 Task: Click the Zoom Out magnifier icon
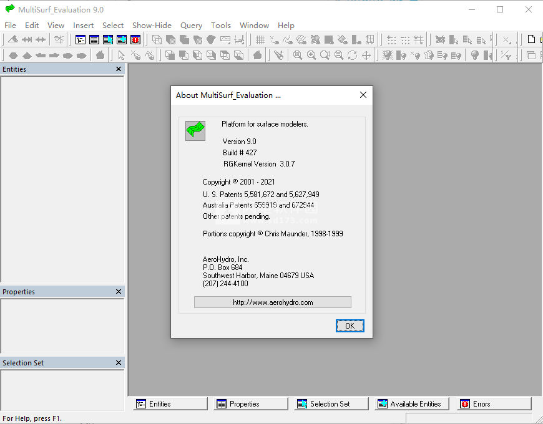pyautogui.click(x=339, y=55)
